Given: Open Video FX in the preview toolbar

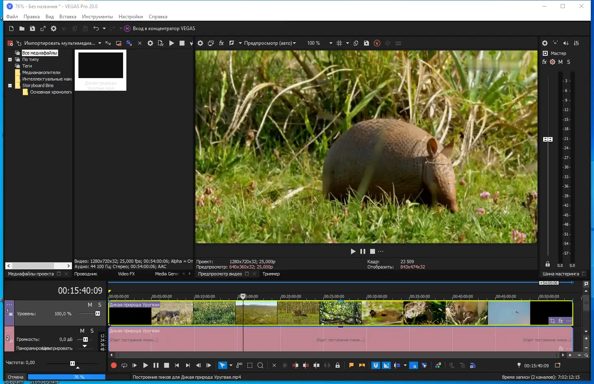Looking at the screenshot, I should tap(221, 43).
